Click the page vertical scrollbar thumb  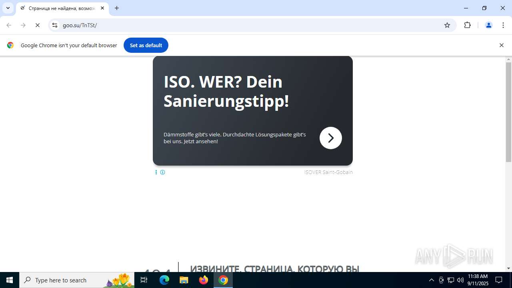[x=508, y=112]
